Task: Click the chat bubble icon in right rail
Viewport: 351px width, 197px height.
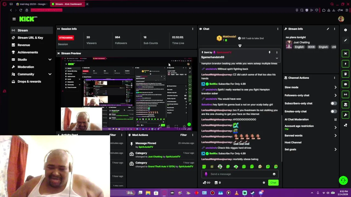Action: (346, 84)
